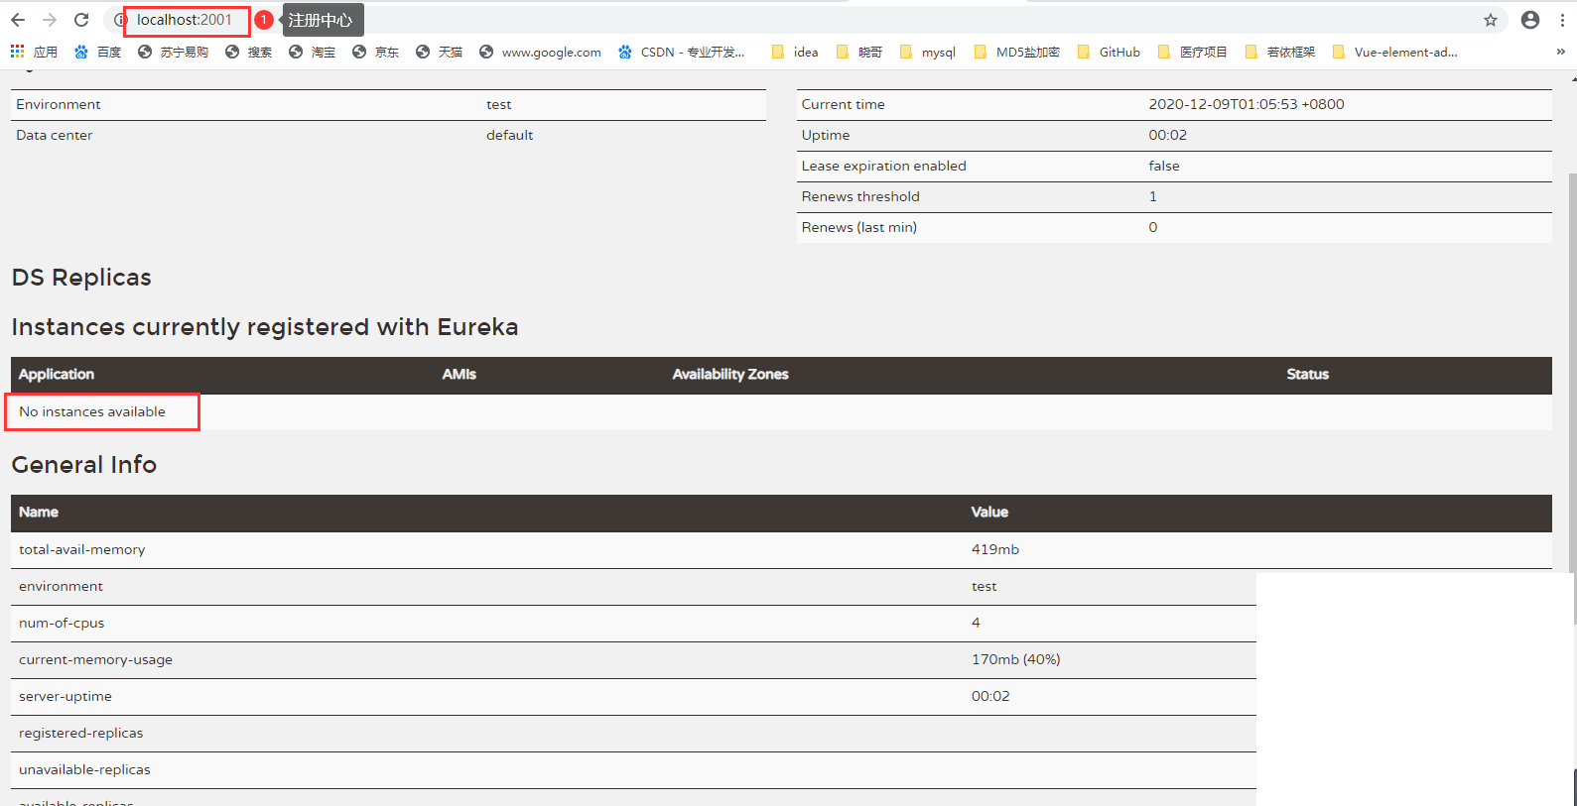Reload the page with the refresh icon
The height and width of the screenshot is (806, 1577).
81,20
